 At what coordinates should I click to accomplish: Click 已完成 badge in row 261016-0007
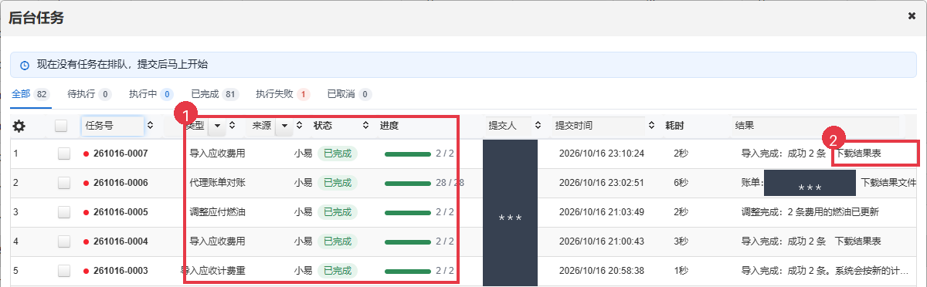click(337, 154)
